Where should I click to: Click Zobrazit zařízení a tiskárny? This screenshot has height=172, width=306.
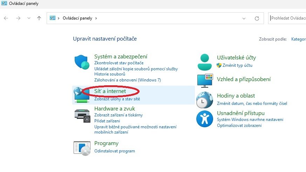118,115
